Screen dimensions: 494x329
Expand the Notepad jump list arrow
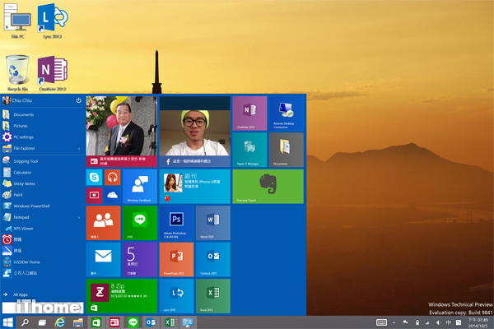[79, 217]
